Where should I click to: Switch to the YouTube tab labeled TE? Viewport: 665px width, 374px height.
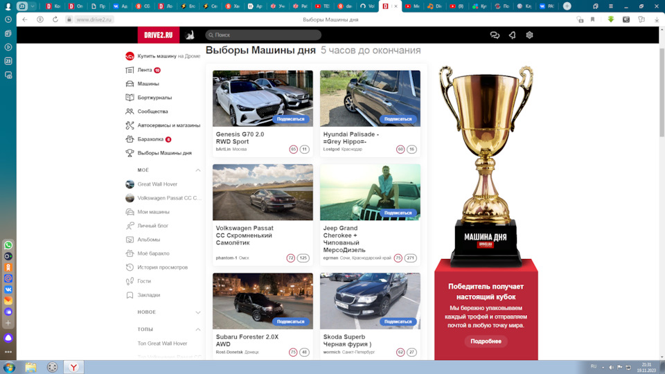(322, 6)
